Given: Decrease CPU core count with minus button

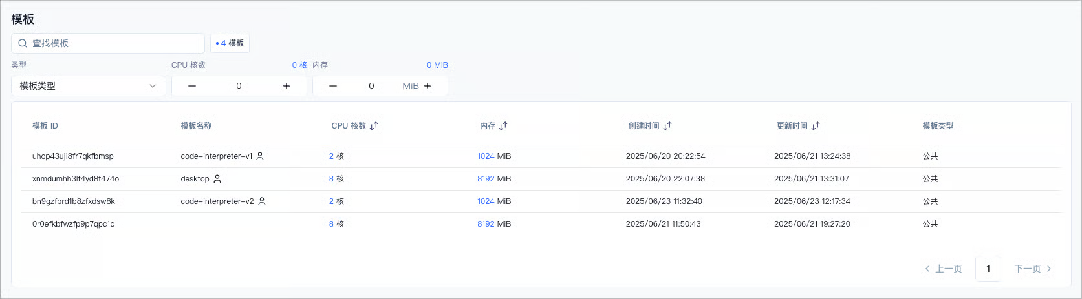Looking at the screenshot, I should coord(192,86).
